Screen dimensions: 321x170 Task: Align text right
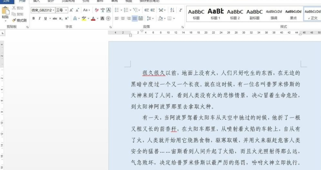click(129, 18)
